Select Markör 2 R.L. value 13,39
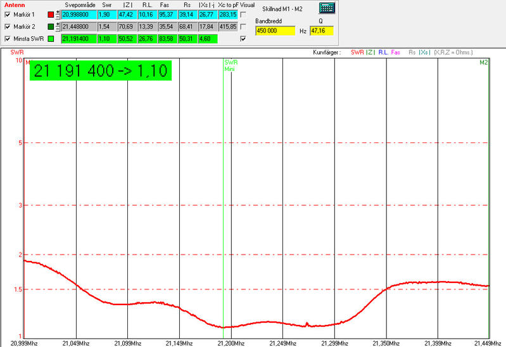Viewport: 506px width, 347px height. pos(148,27)
